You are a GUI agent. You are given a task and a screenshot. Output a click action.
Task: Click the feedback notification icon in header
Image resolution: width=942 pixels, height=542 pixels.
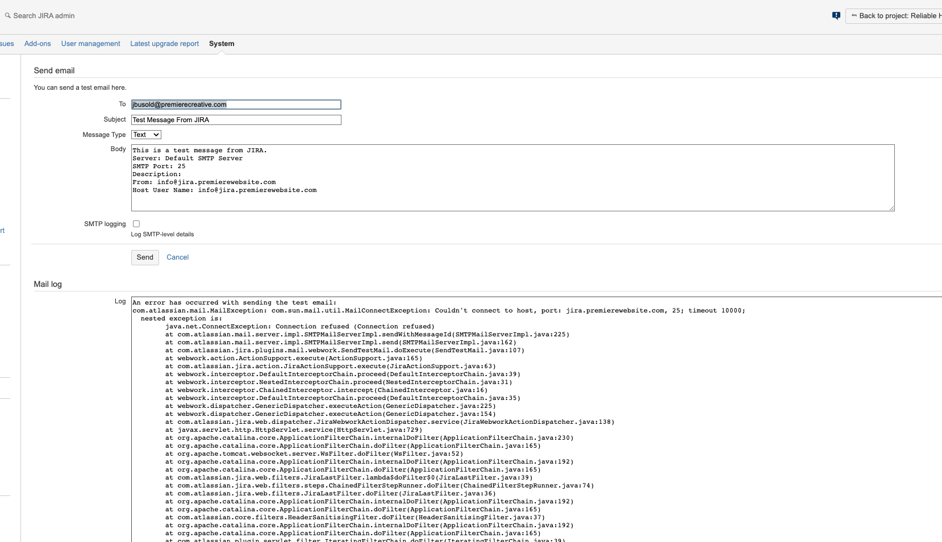pos(836,16)
